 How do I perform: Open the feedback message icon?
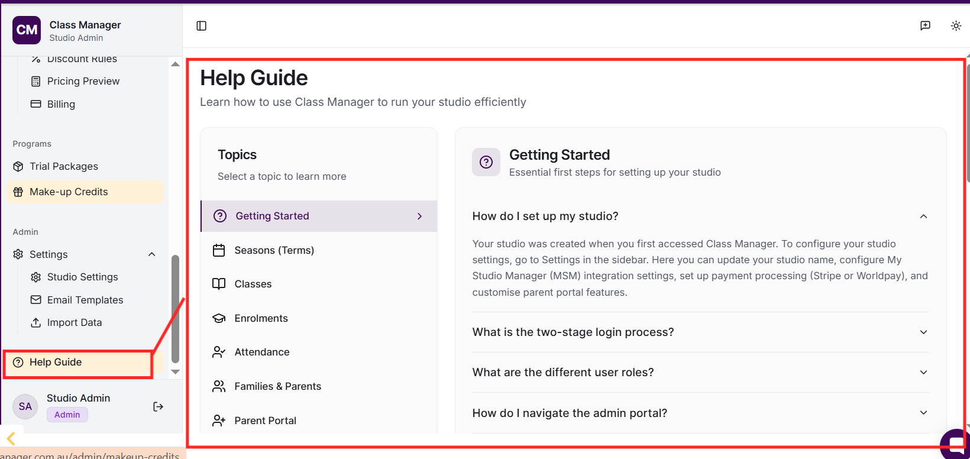pyautogui.click(x=926, y=26)
